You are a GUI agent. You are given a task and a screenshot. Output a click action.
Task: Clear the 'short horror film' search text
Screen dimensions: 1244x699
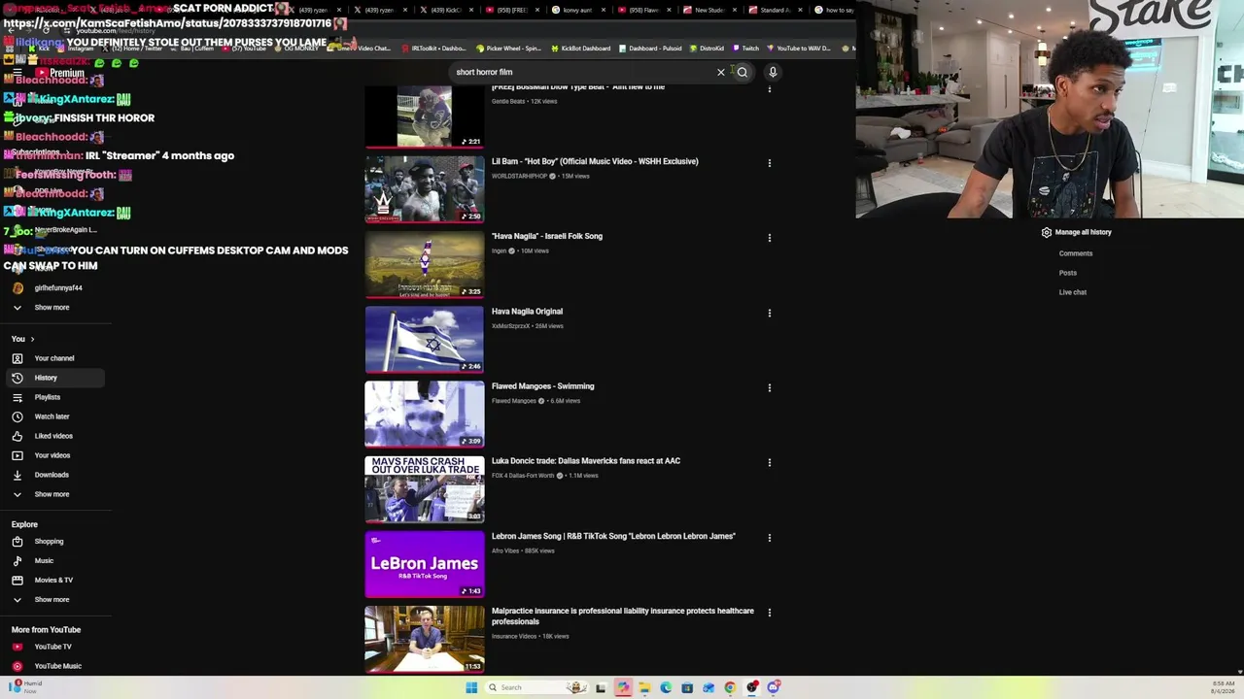coord(721,72)
